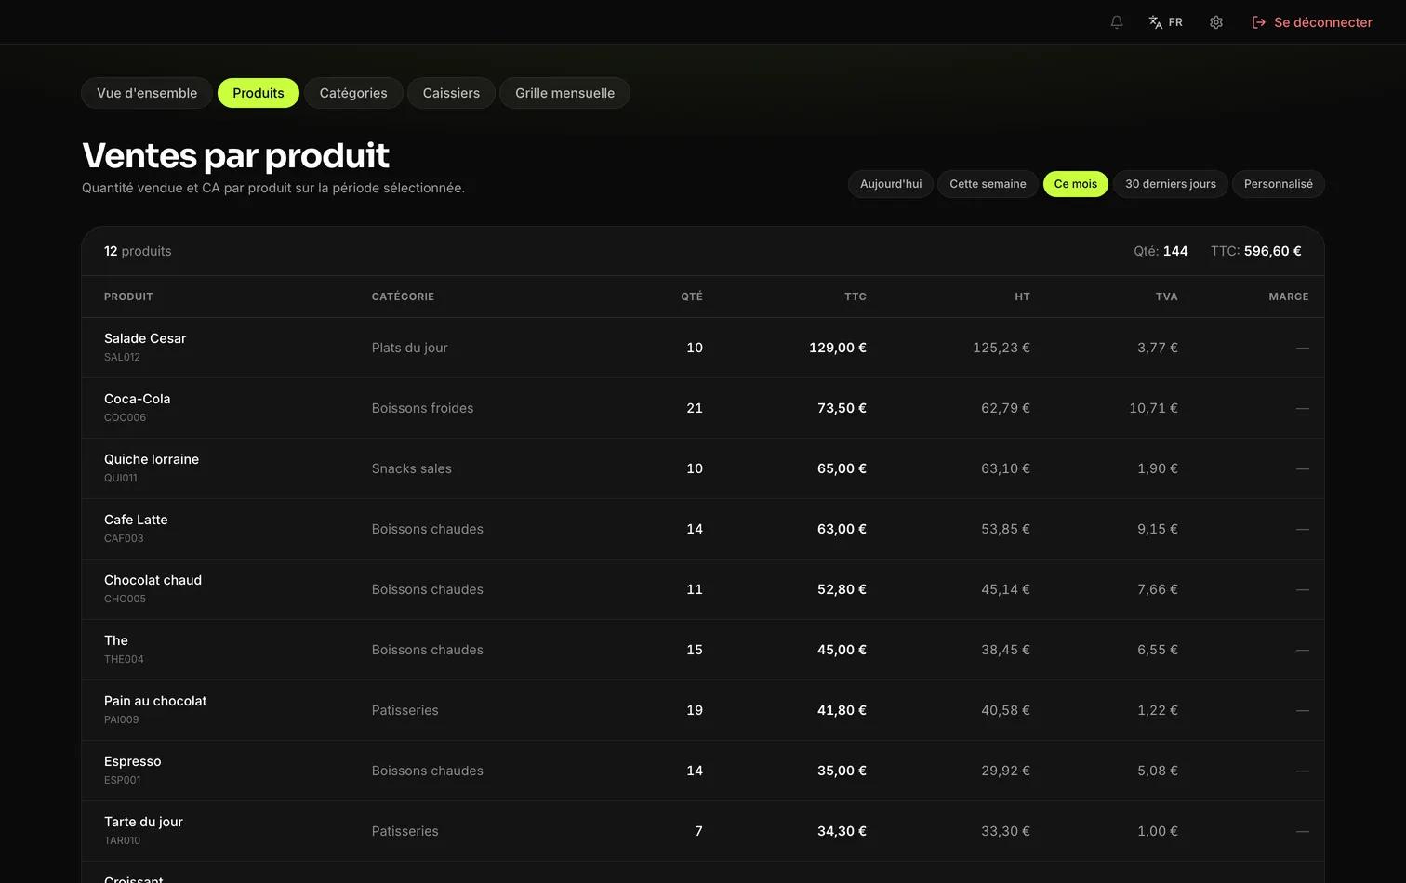Select the The product name
The image size is (1406, 883).
point(116,640)
